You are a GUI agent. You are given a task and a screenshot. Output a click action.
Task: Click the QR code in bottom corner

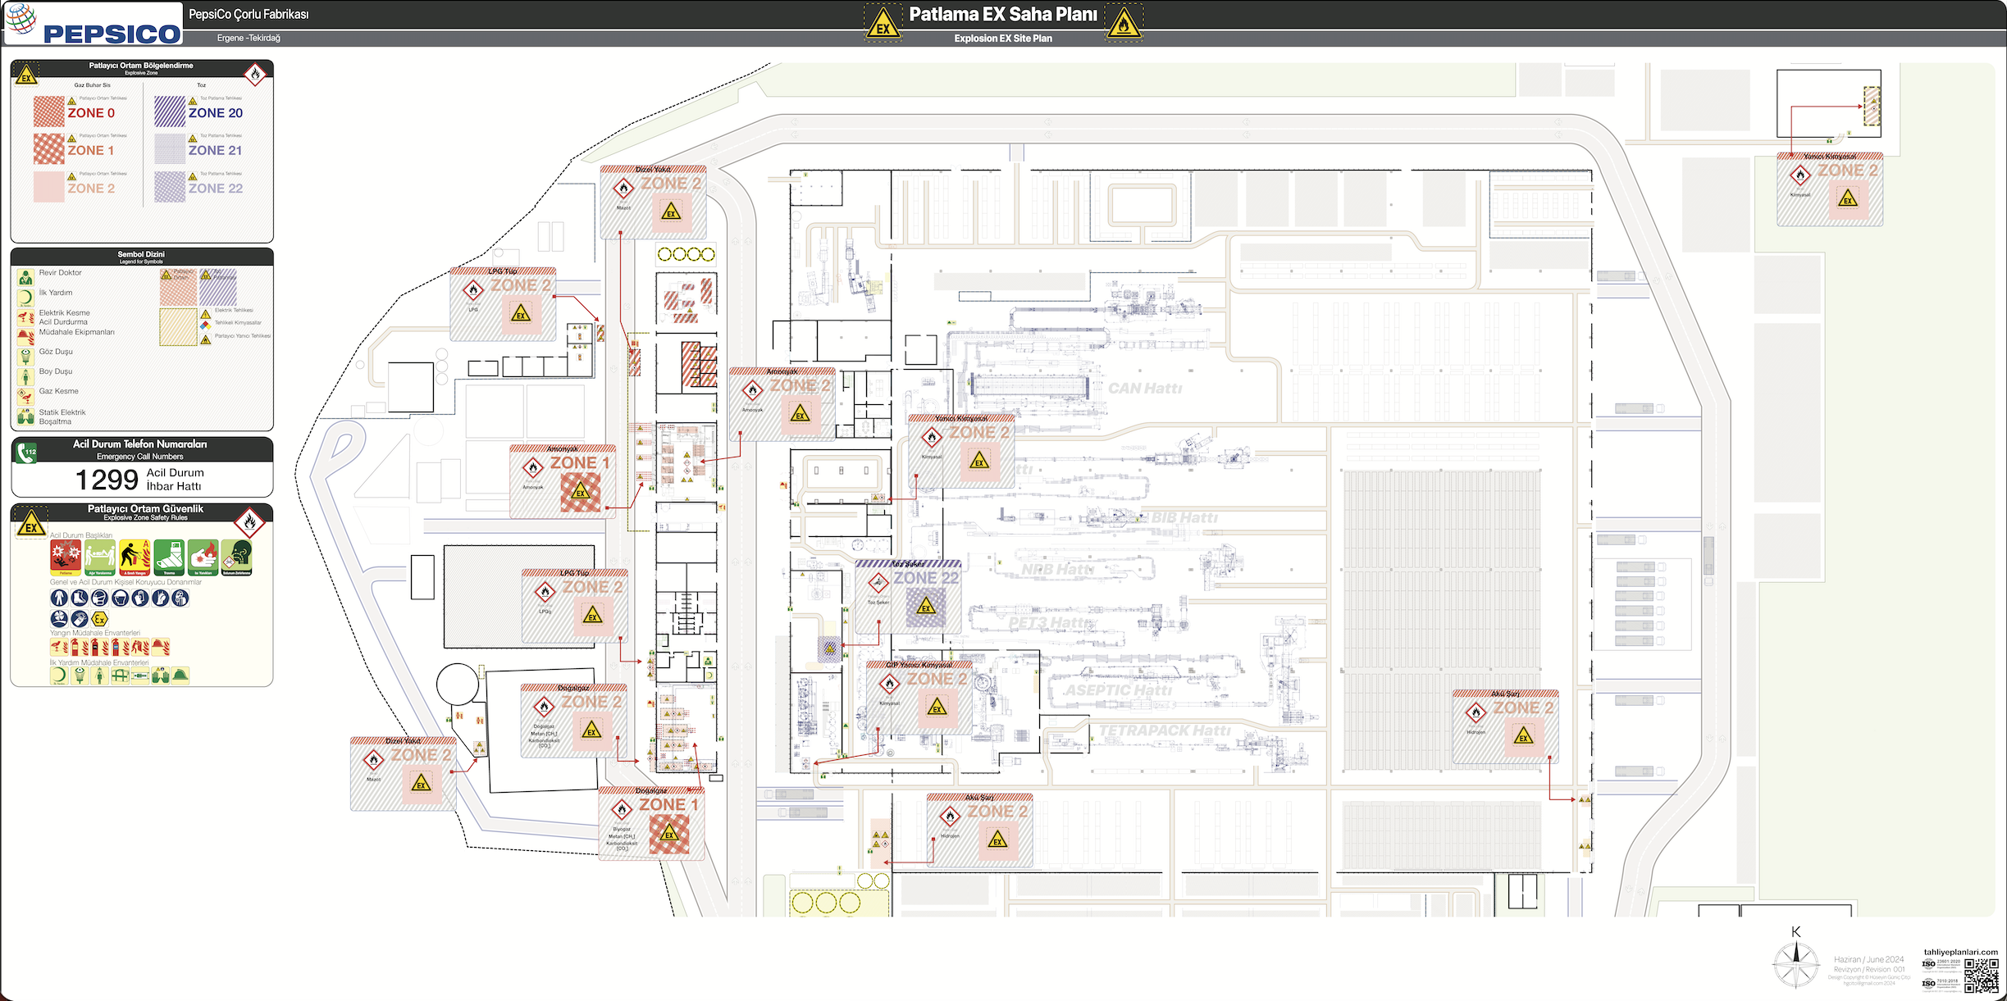pos(1981,976)
